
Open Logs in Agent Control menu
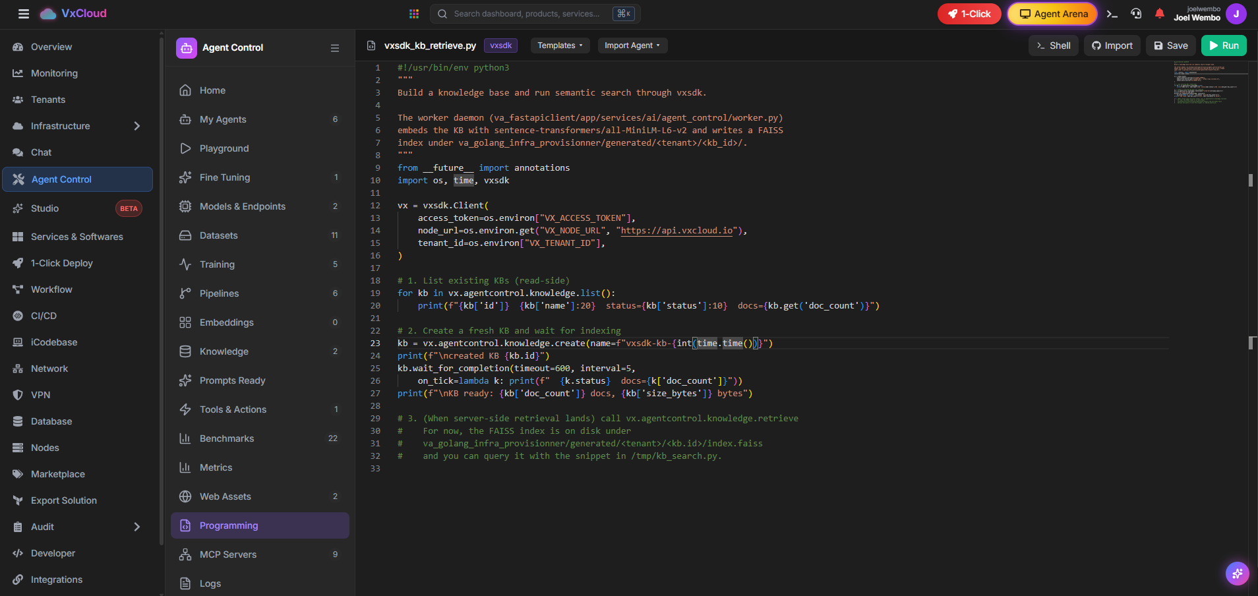(260, 583)
